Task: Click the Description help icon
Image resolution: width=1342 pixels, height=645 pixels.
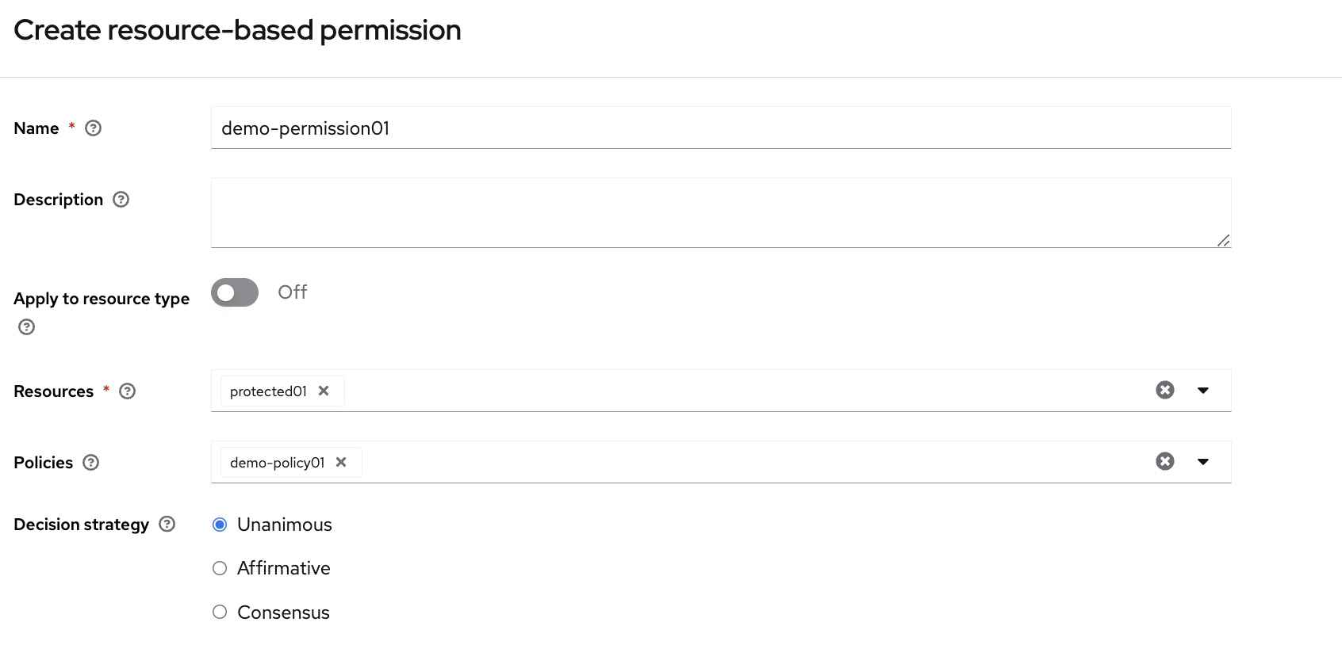Action: click(121, 200)
